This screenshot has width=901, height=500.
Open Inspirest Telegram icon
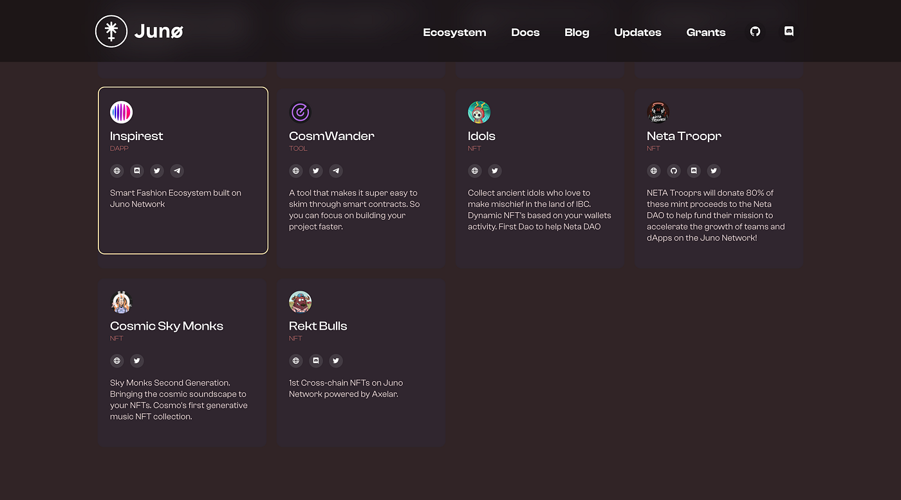[x=177, y=171]
